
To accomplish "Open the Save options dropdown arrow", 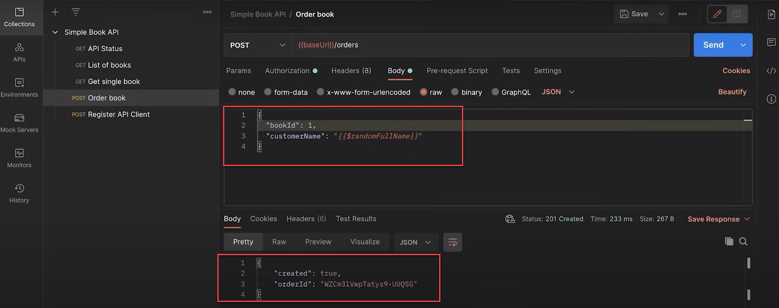I will [661, 14].
